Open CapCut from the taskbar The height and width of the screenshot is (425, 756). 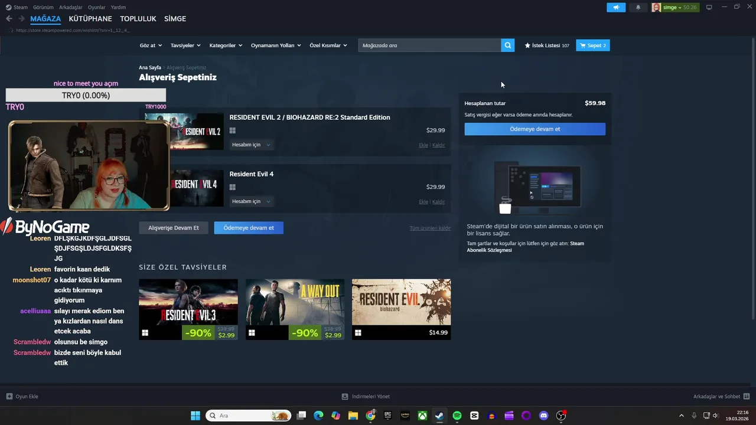pos(474,416)
